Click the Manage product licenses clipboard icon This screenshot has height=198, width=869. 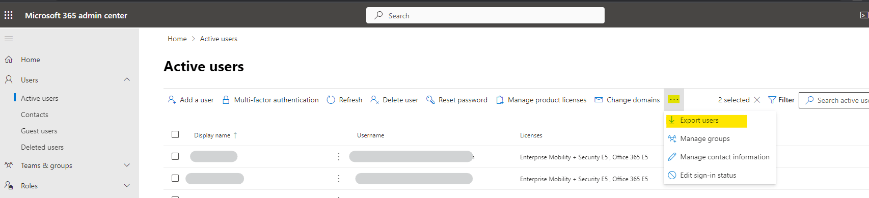tap(500, 100)
